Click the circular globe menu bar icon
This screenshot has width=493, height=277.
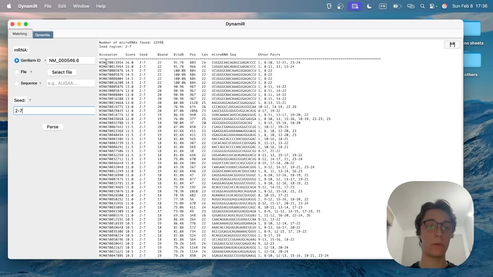[340, 6]
